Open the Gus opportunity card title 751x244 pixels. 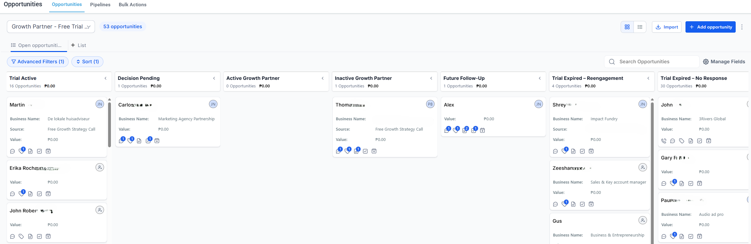click(557, 221)
